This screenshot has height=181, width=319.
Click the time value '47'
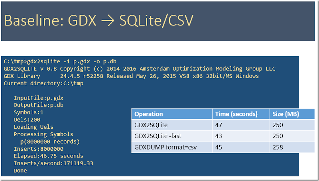coord(219,125)
